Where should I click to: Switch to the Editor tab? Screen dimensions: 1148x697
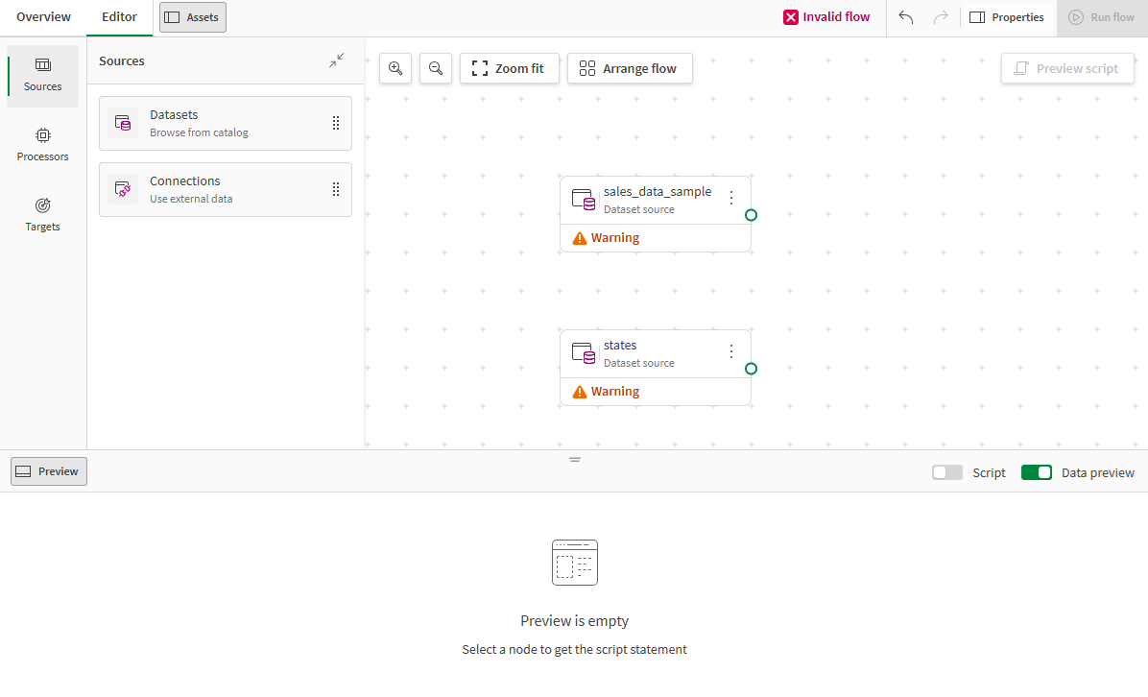(119, 17)
